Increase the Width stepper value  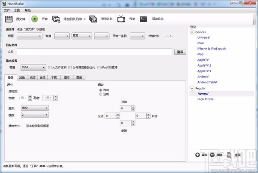(30, 97)
